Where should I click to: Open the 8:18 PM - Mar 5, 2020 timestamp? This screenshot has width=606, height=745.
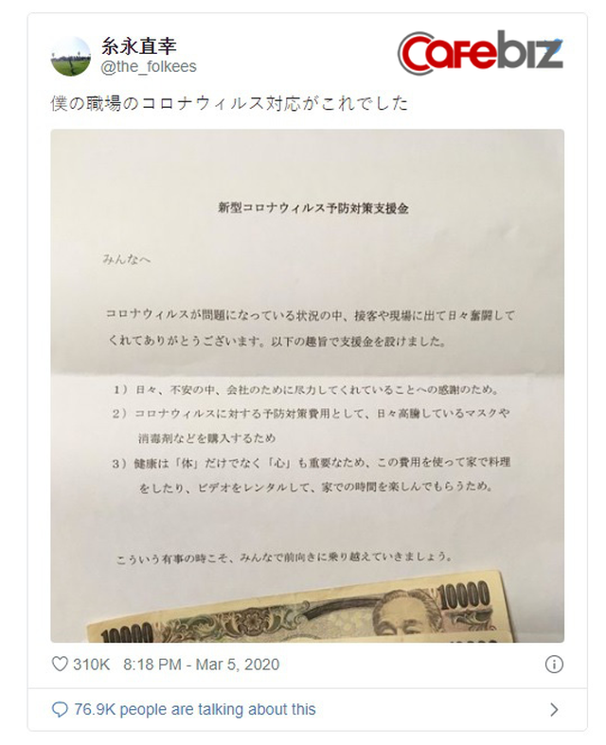(x=201, y=665)
